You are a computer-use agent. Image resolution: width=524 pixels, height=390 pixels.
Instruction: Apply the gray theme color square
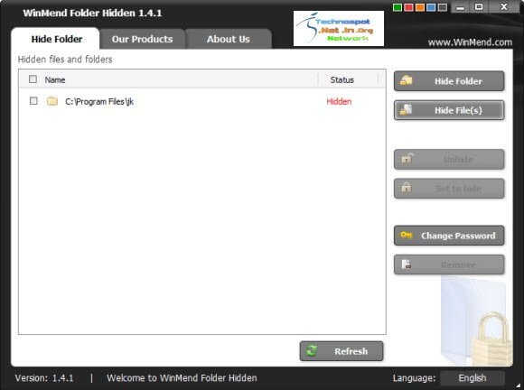click(442, 7)
